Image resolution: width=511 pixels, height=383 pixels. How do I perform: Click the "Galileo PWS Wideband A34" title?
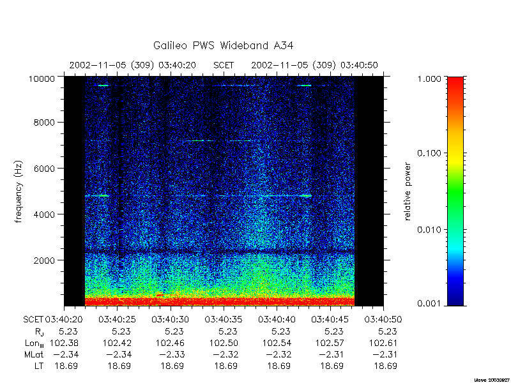pyautogui.click(x=223, y=45)
